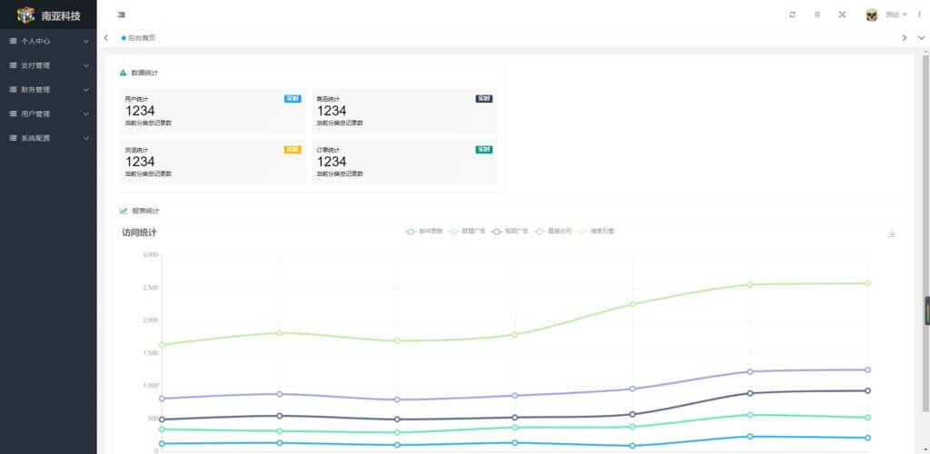Image resolution: width=930 pixels, height=454 pixels.
Task: Click the 1234 value in 用户统计 card
Action: pyautogui.click(x=140, y=111)
